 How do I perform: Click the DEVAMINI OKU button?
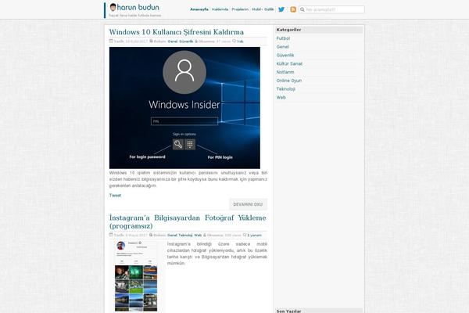pos(248,204)
